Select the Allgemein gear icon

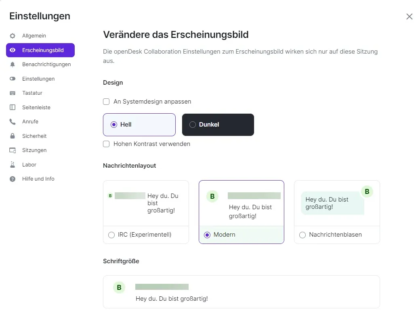[13, 35]
